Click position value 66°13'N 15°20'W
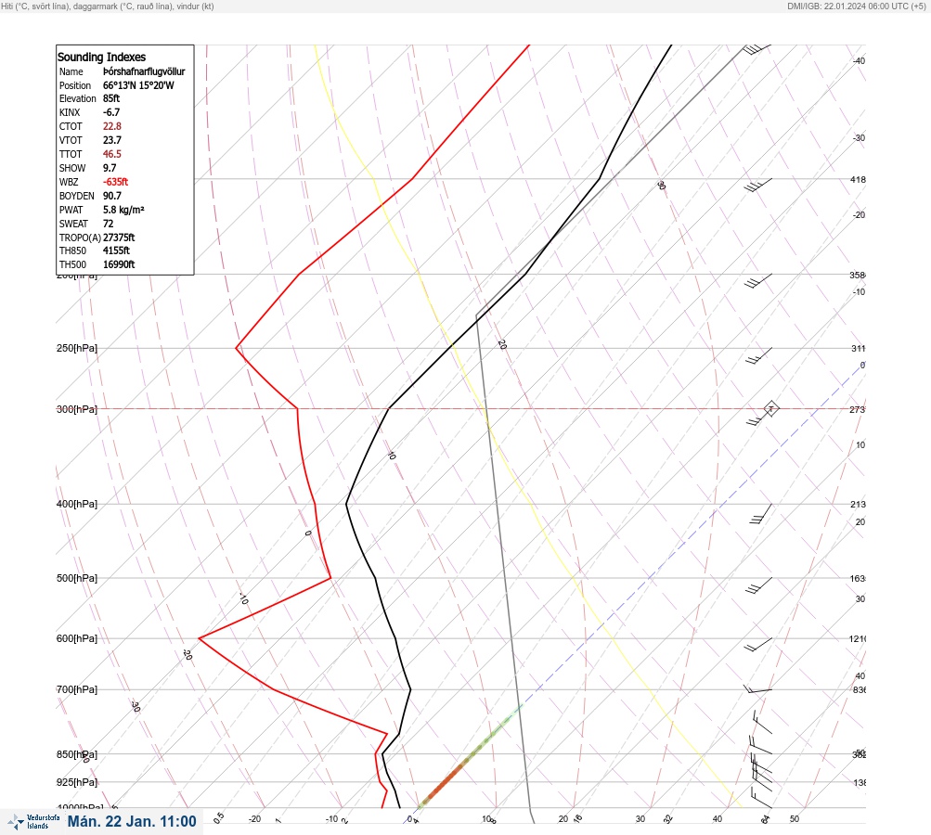Screen dimensions: 931x835 (138, 85)
